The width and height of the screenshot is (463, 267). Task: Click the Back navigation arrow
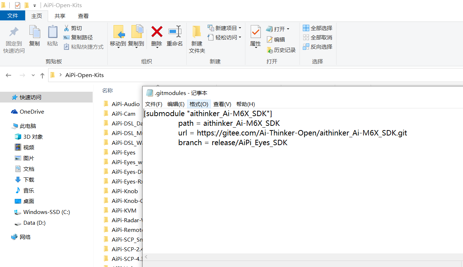[x=9, y=75]
